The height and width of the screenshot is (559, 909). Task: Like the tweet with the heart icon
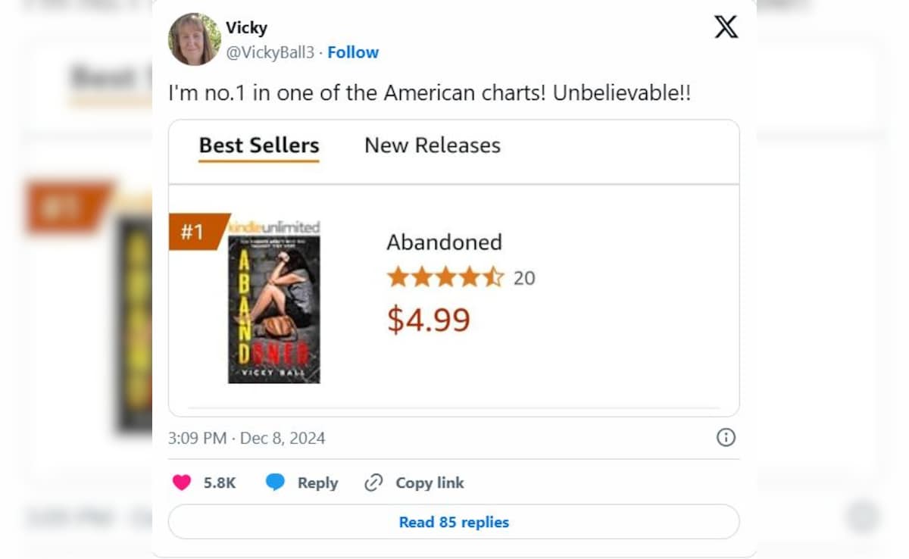tap(182, 482)
